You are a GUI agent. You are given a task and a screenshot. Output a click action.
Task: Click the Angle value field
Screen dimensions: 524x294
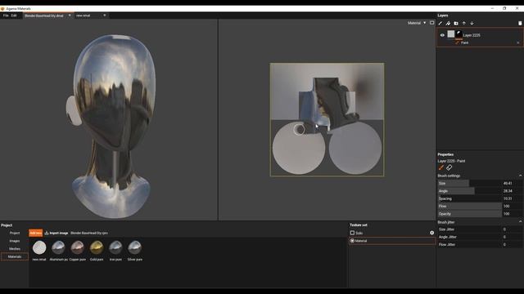[x=513, y=191]
